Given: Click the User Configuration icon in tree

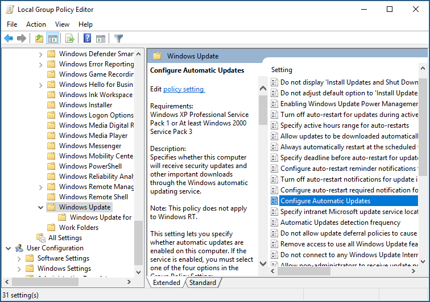Looking at the screenshot, I should click(x=19, y=248).
